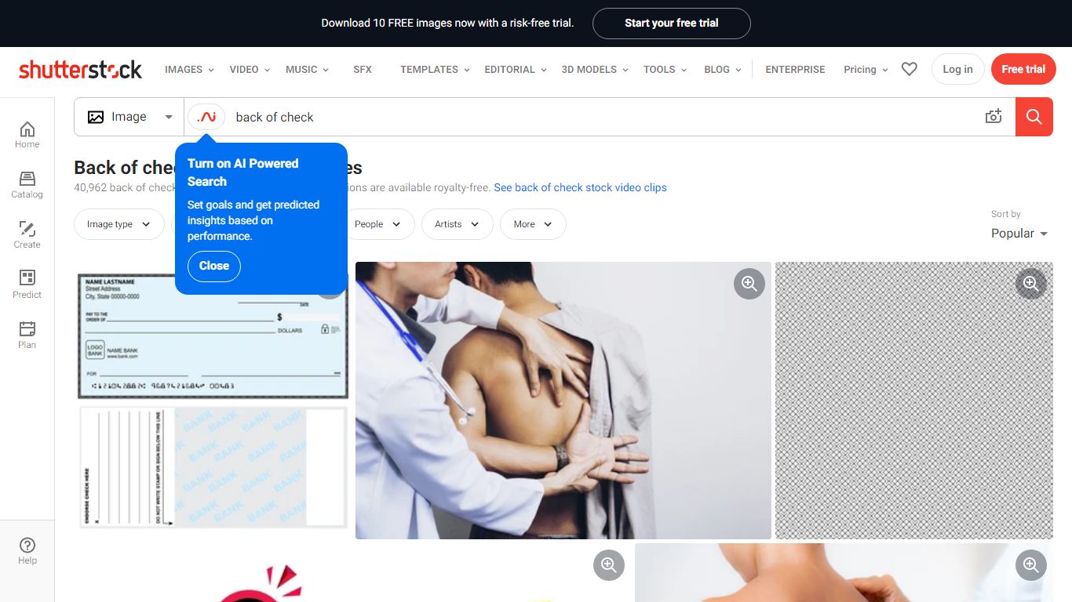
Task: Expand the BLOG navigation menu
Action: click(723, 69)
